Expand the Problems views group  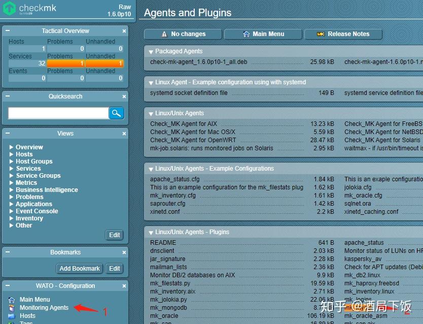(11, 197)
